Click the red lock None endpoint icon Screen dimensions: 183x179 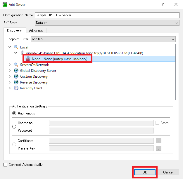click(x=28, y=59)
